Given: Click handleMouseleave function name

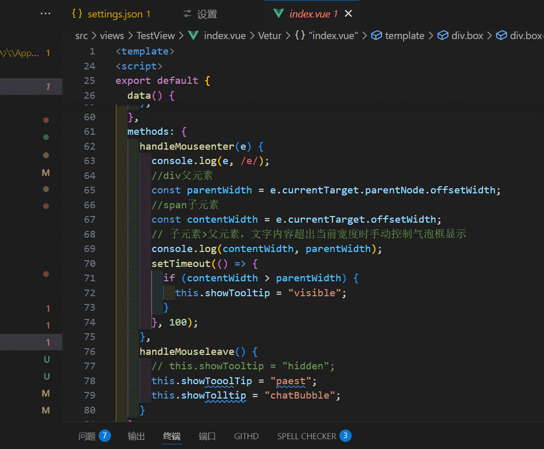Looking at the screenshot, I should [x=187, y=351].
